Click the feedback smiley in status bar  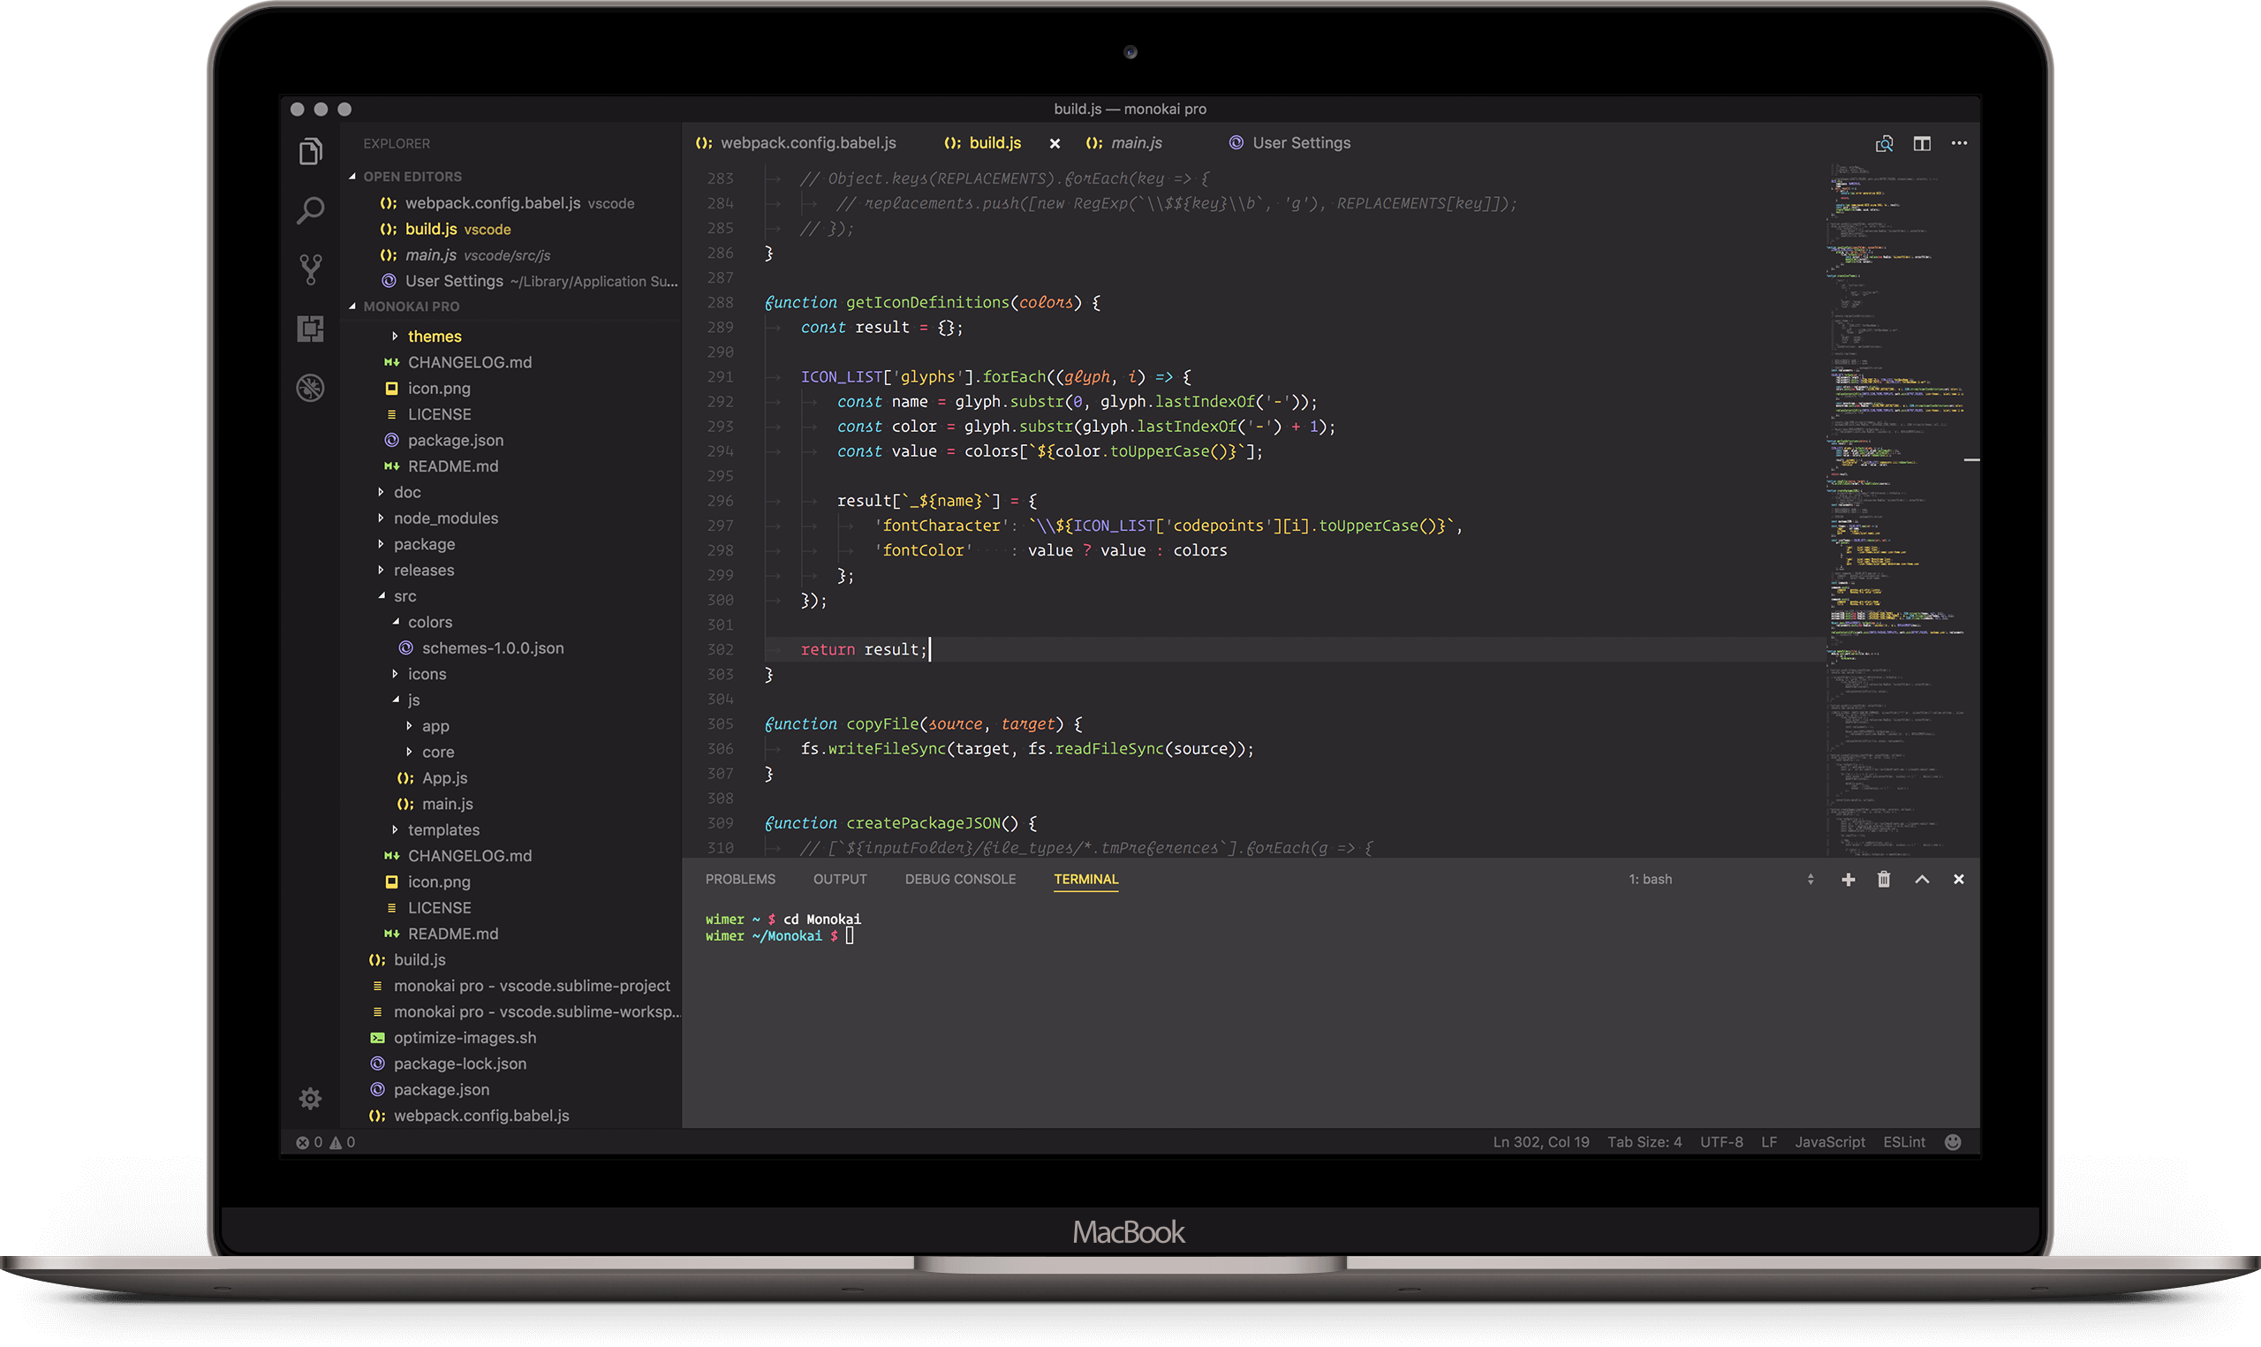(1954, 1143)
